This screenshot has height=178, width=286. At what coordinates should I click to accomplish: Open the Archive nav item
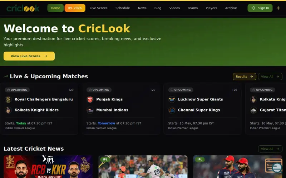point(231,8)
